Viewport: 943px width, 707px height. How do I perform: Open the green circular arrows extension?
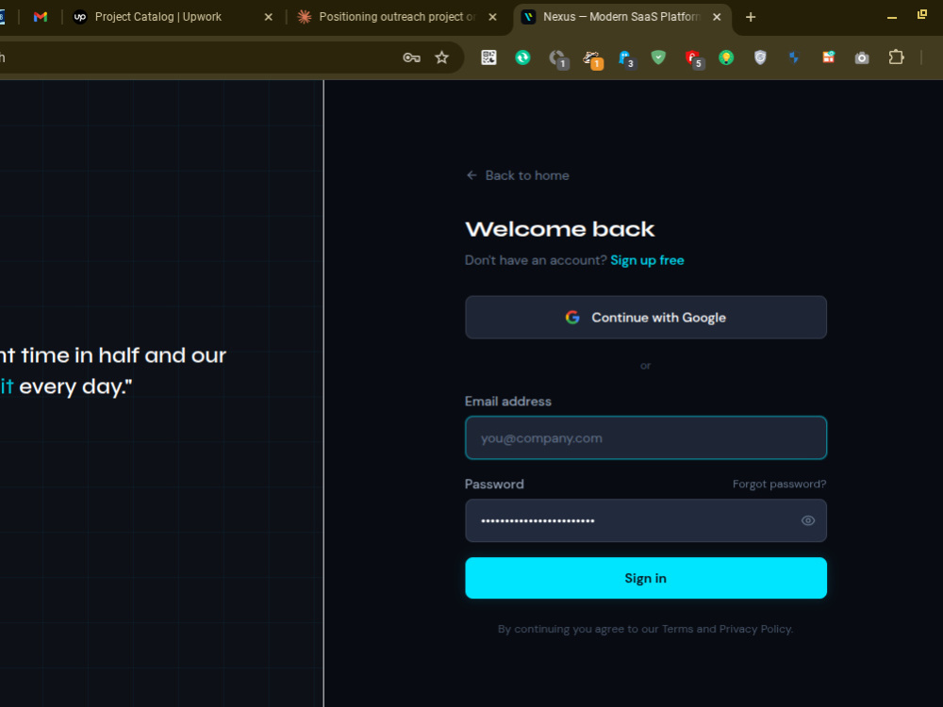point(522,58)
